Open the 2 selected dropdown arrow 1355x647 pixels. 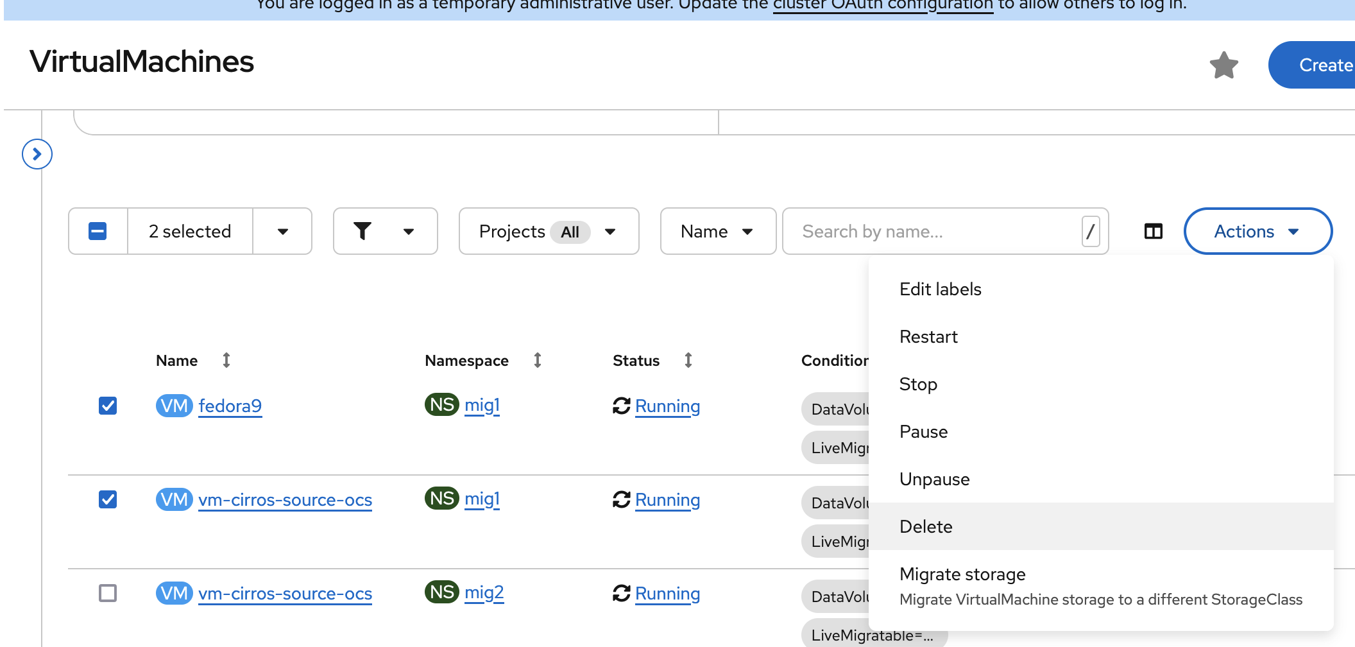[x=282, y=231]
